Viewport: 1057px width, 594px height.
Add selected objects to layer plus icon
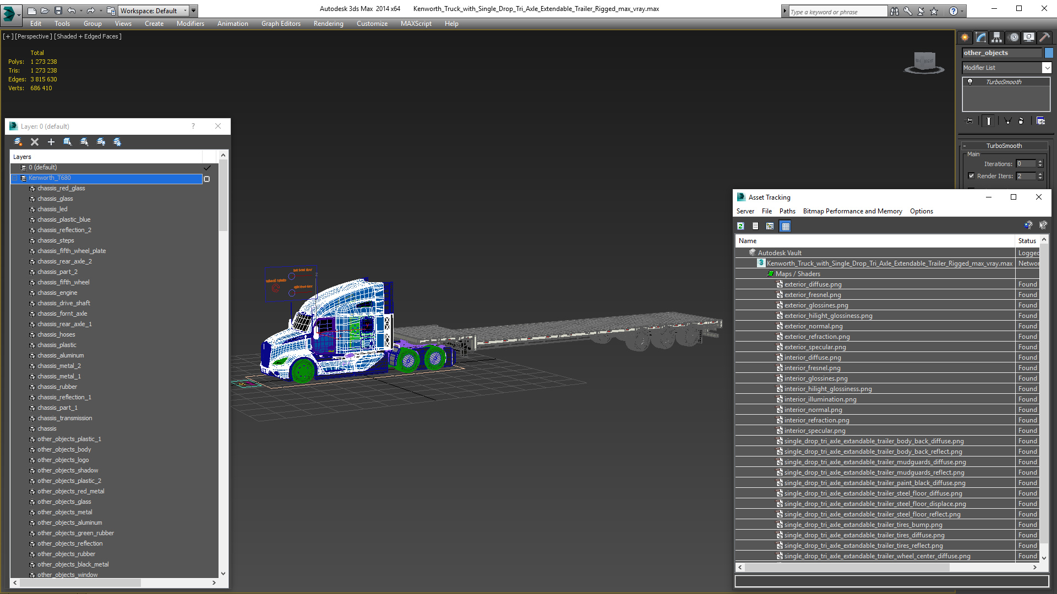[51, 142]
